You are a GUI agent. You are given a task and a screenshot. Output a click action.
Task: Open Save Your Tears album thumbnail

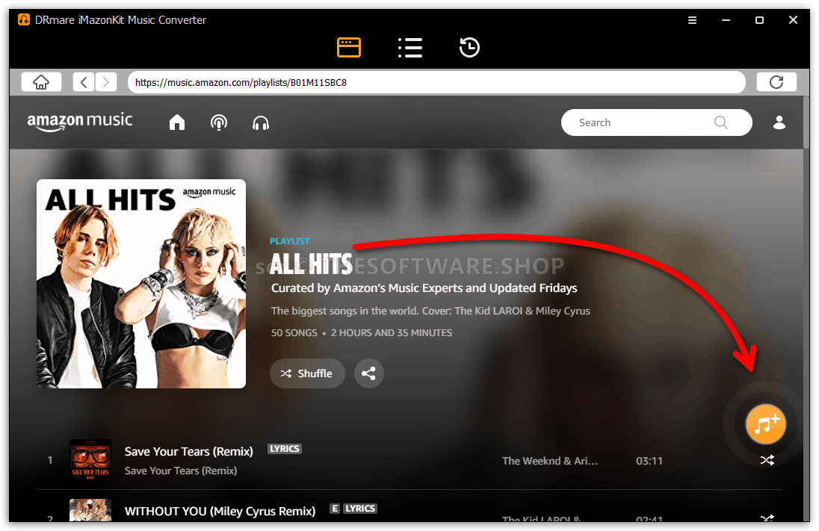pos(90,460)
